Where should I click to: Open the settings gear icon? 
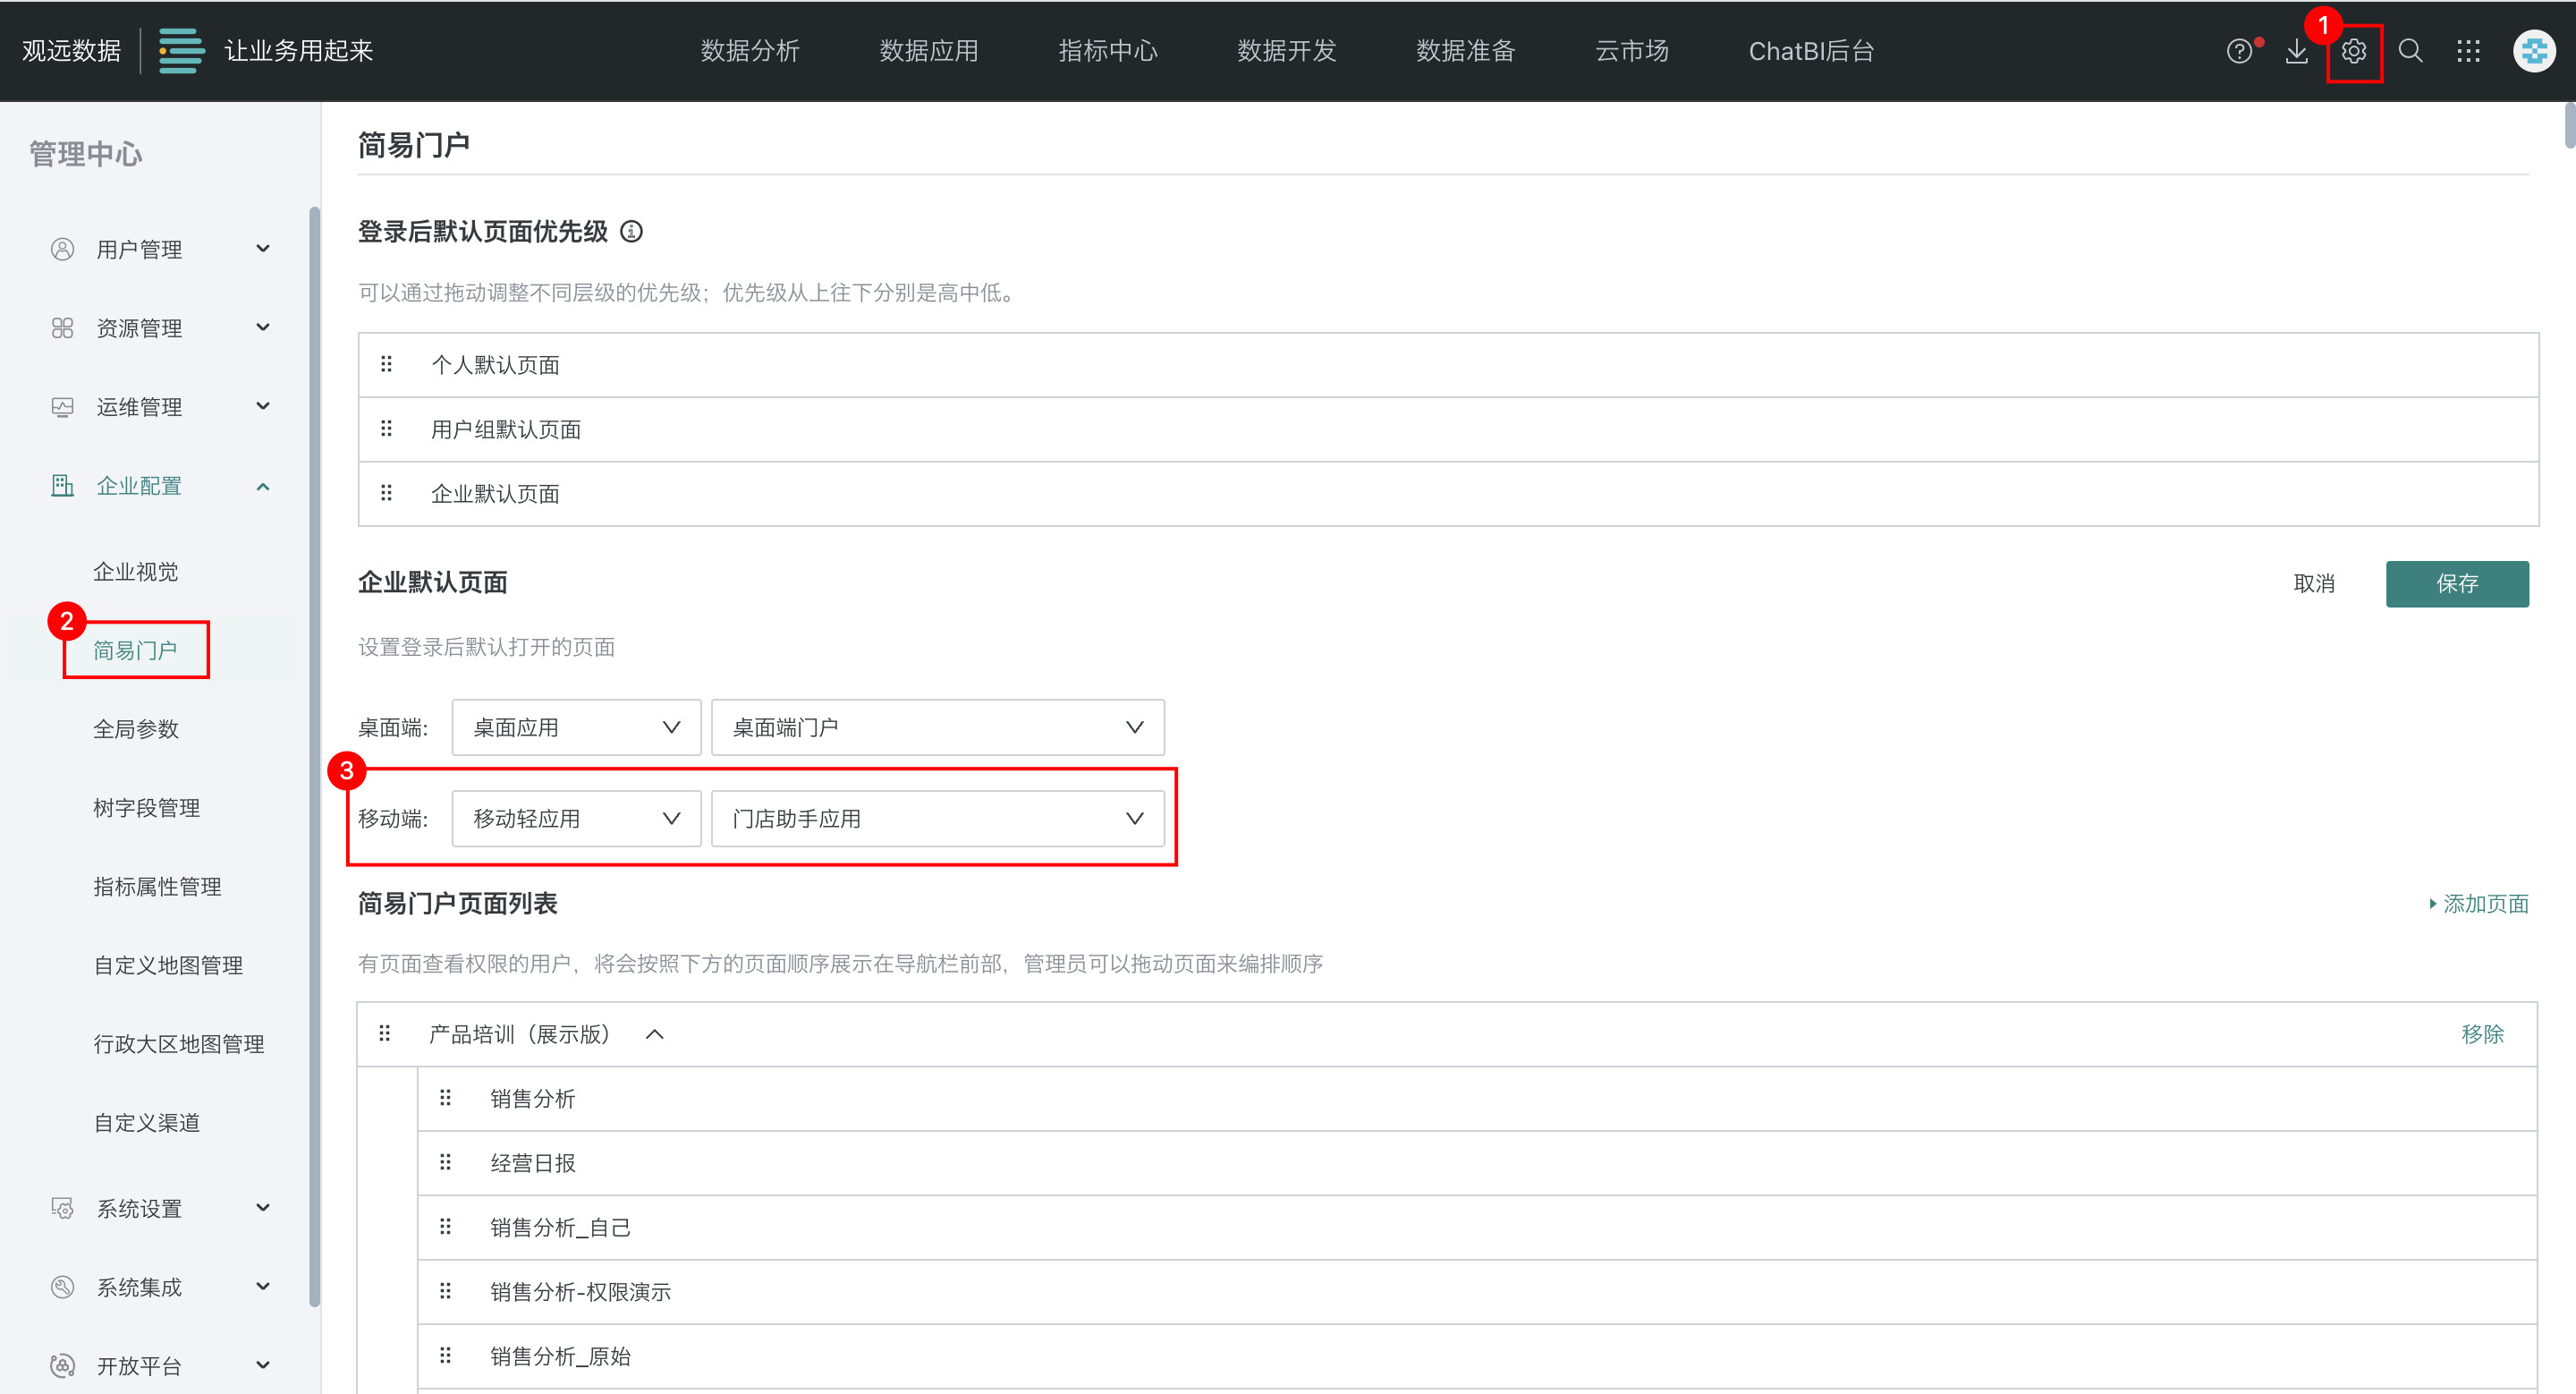tap(2353, 51)
